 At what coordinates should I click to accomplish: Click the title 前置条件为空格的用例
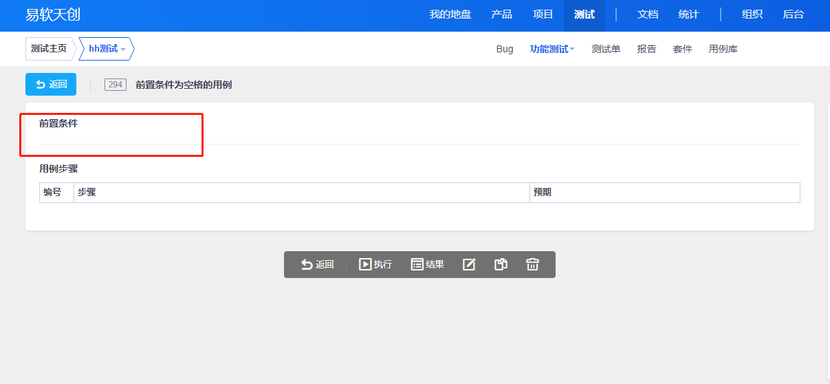[184, 85]
